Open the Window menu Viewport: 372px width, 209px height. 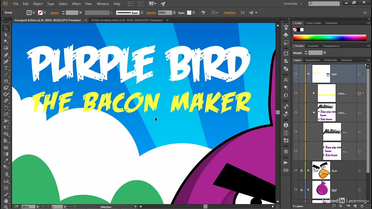103,4
